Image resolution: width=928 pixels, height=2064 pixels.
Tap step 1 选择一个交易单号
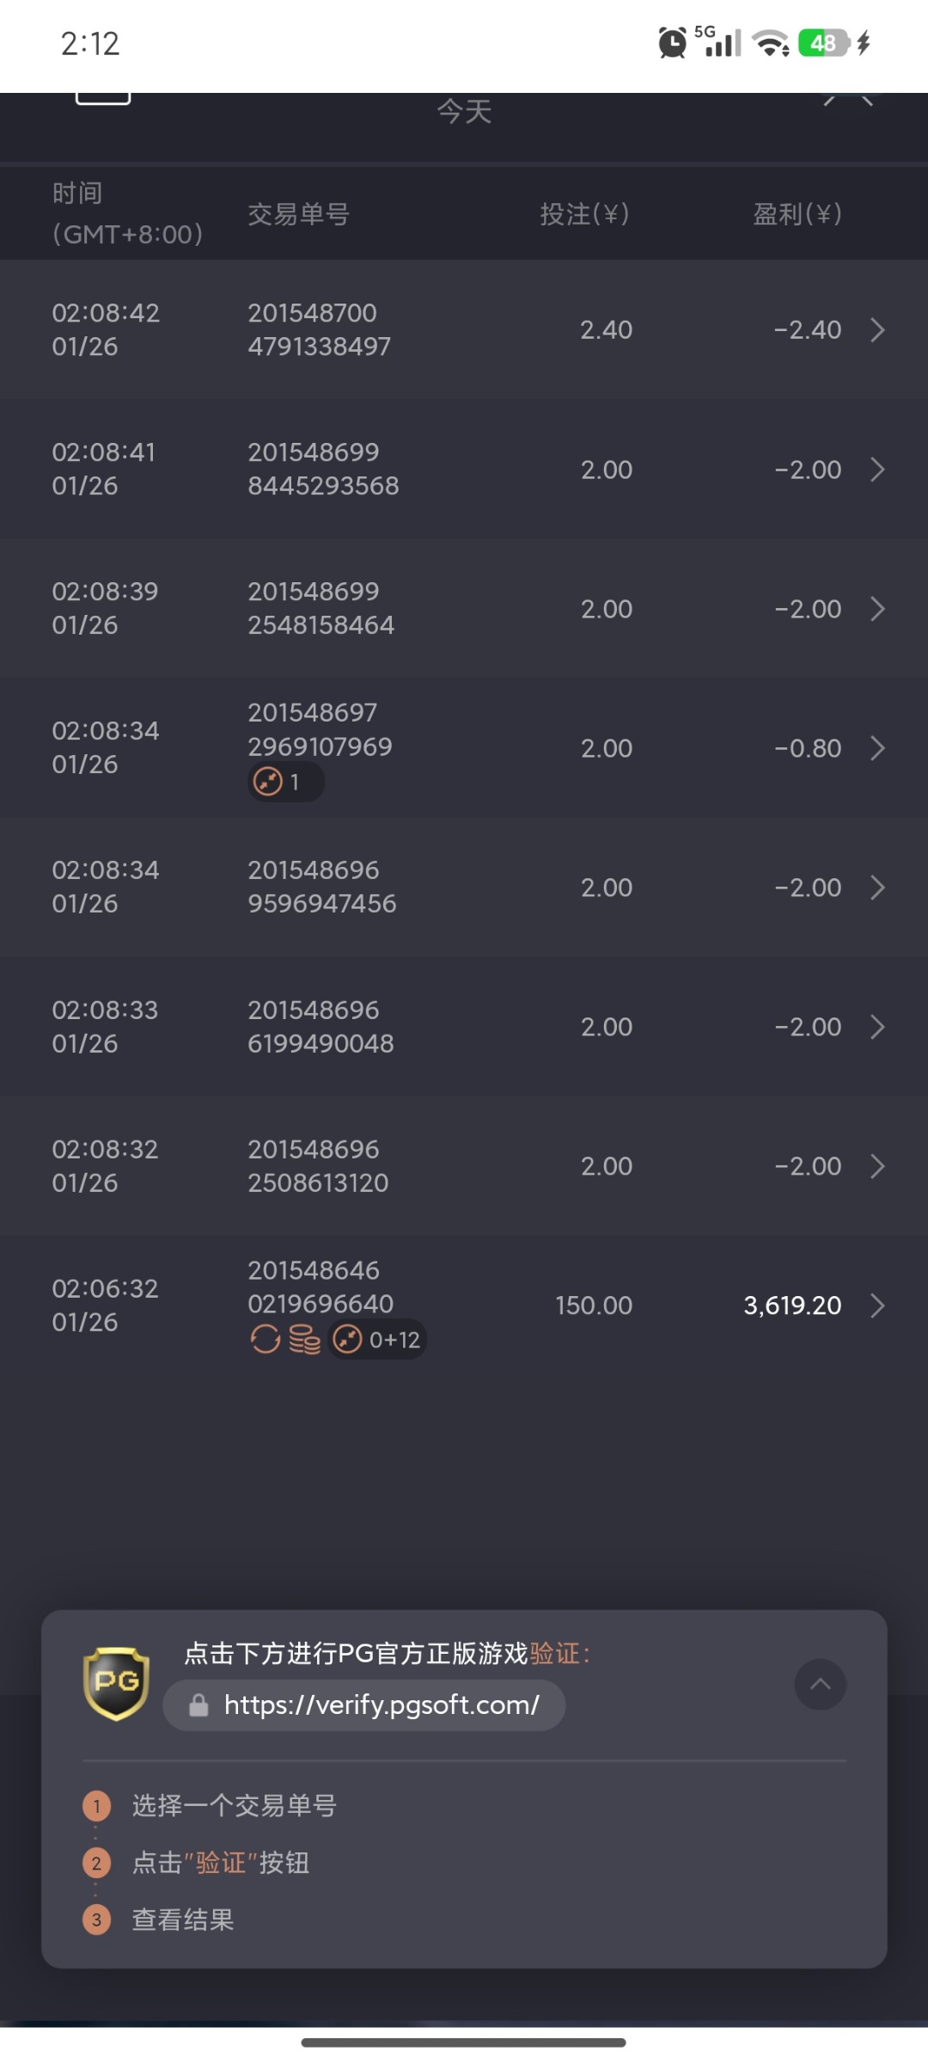click(x=234, y=1805)
